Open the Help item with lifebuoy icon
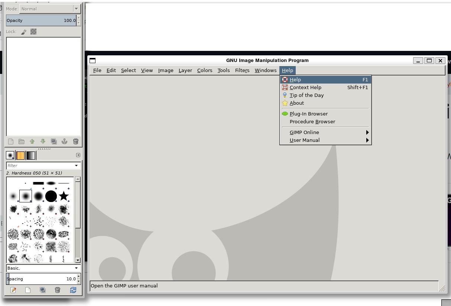Screen dimensions: 451x306 [325, 79]
